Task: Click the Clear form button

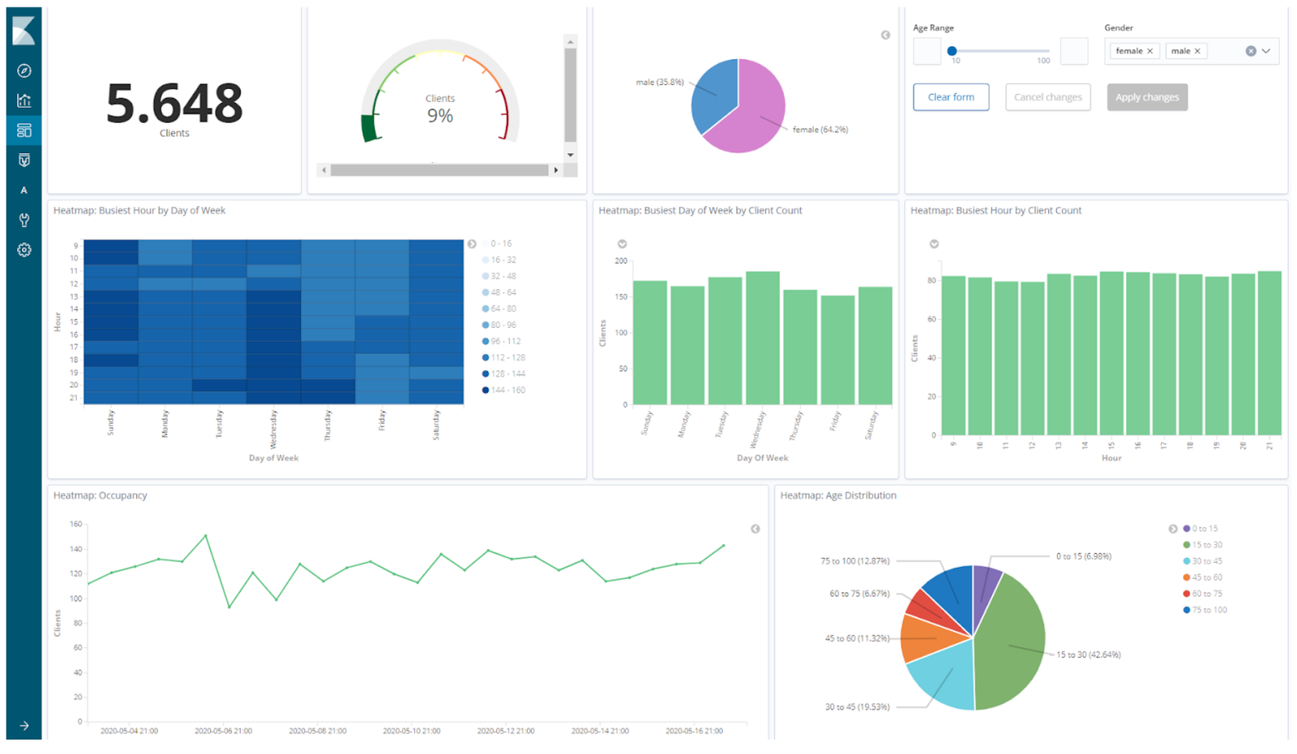Action: pos(951,97)
